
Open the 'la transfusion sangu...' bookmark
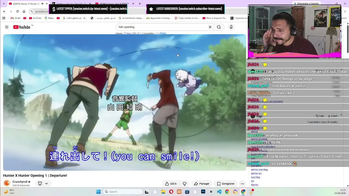[x=131, y=18]
